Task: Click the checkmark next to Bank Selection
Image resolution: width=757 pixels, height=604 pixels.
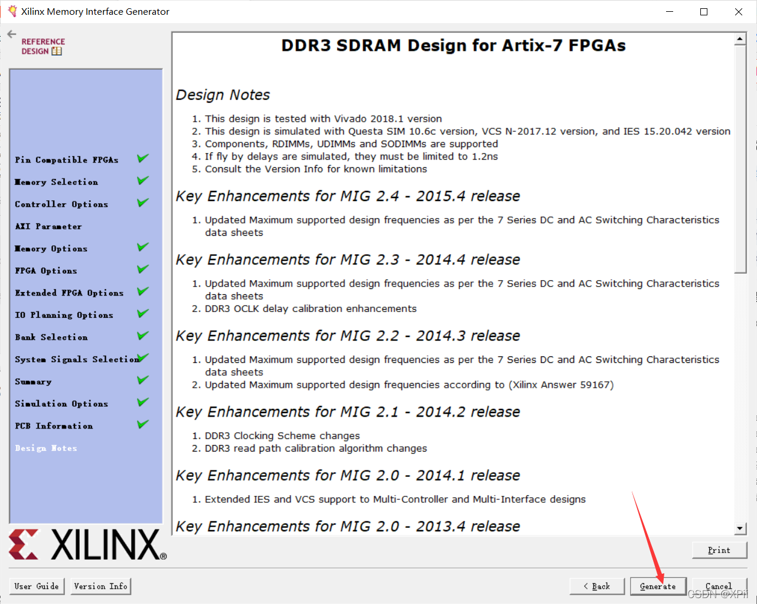Action: point(143,336)
